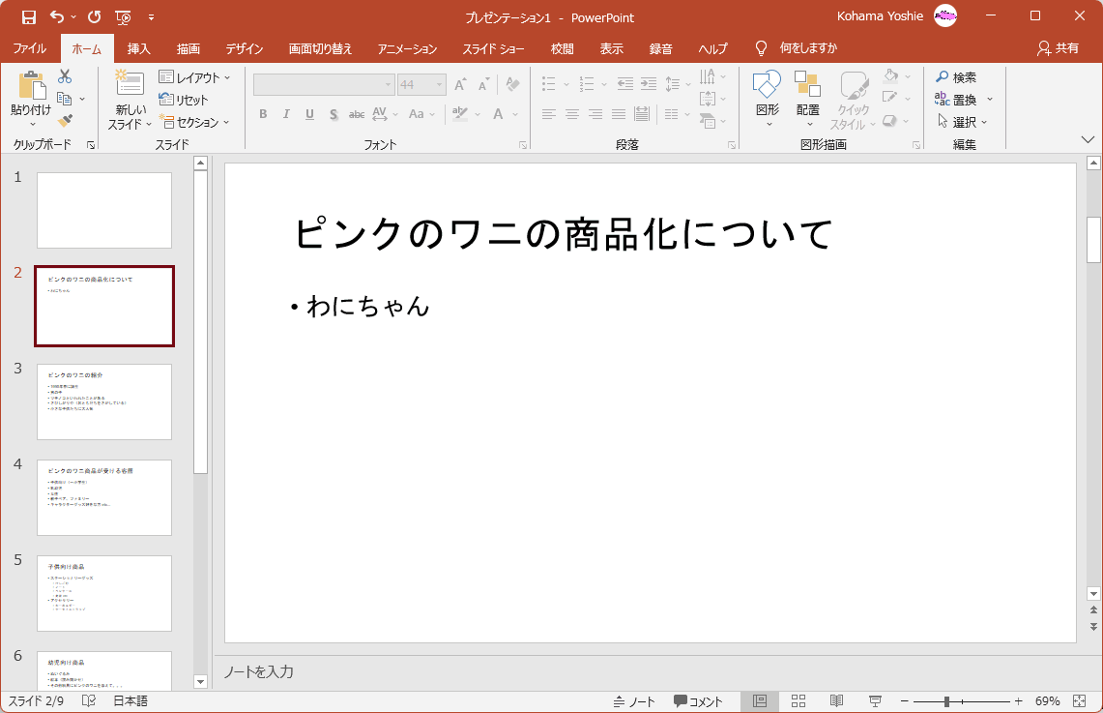Select slide 3 thumbnail
The width and height of the screenshot is (1103, 713).
[x=104, y=401]
